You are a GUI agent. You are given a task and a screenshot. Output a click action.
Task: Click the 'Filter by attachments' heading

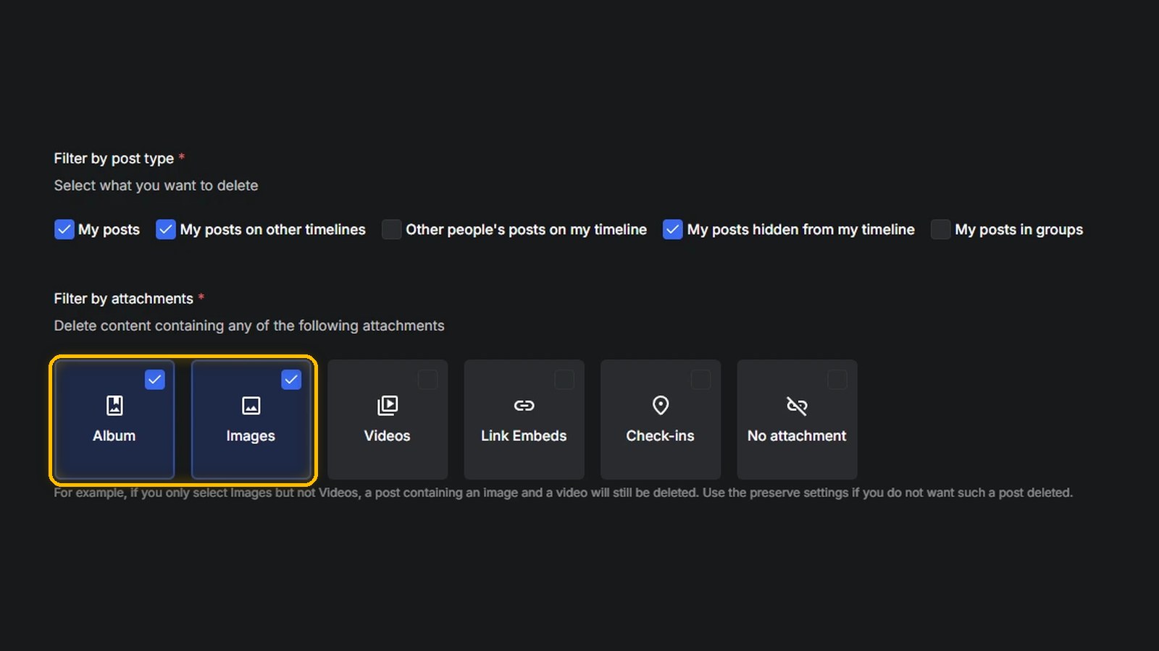[124, 299]
